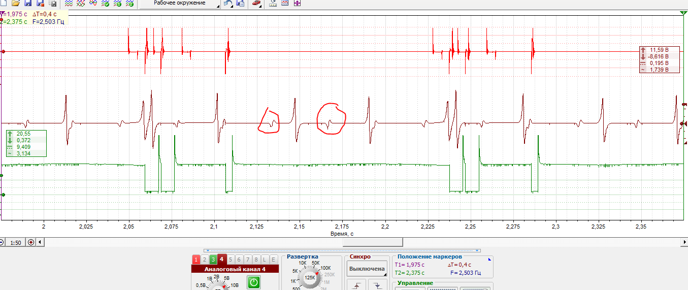Click the scrollbar left arrow
Screen dimensions: 688x290
point(40,243)
